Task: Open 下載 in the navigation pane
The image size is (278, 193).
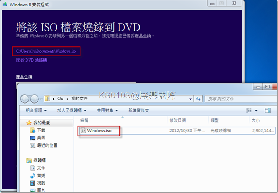Action: 41,130
